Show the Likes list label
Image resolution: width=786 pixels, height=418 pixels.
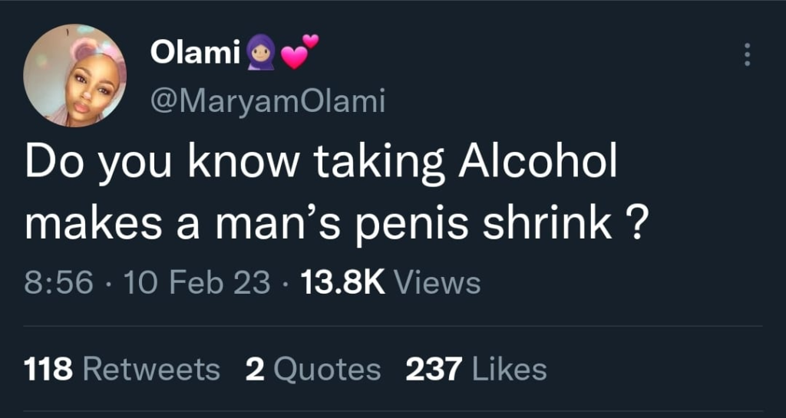tap(510, 370)
